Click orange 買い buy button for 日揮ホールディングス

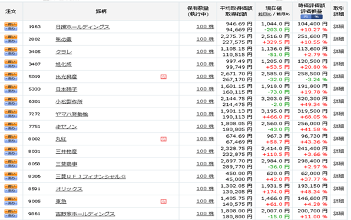[x=11, y=25]
